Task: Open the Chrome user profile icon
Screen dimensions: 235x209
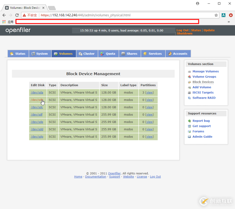Action: [x=197, y=3]
